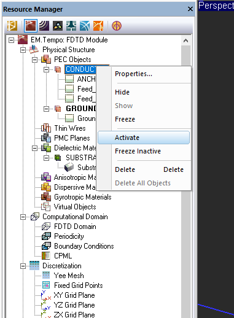
Task: Select YZ Grid Plane in the tree
Action: point(74,305)
